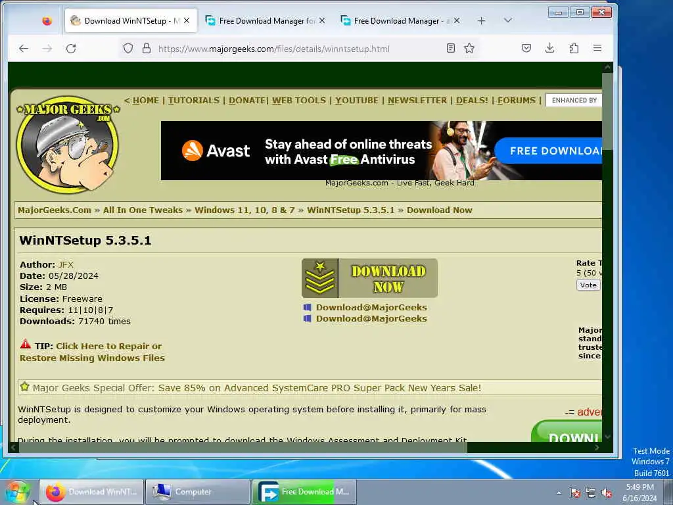This screenshot has width=673, height=505.
Task: Open the DONATE nav link
Action: [x=247, y=101]
